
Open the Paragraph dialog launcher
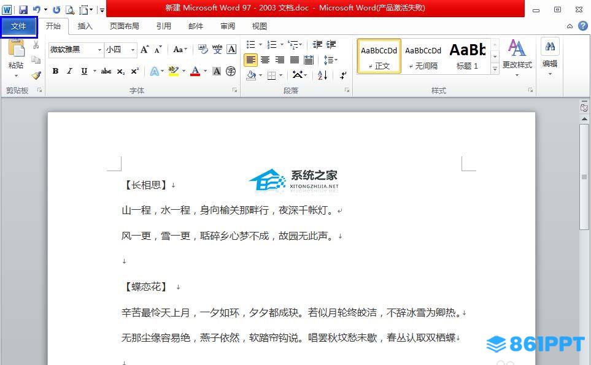point(347,90)
